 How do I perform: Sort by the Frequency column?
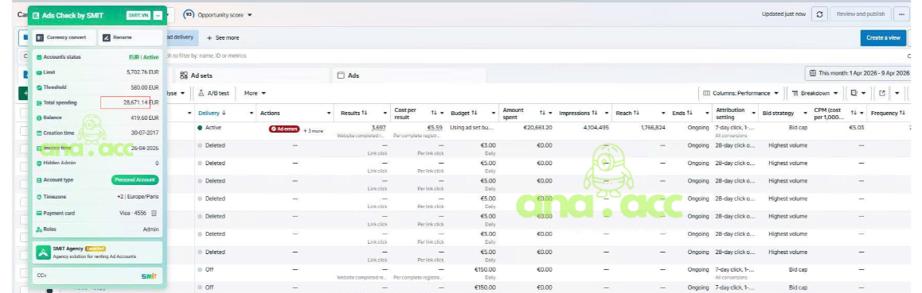[887, 113]
